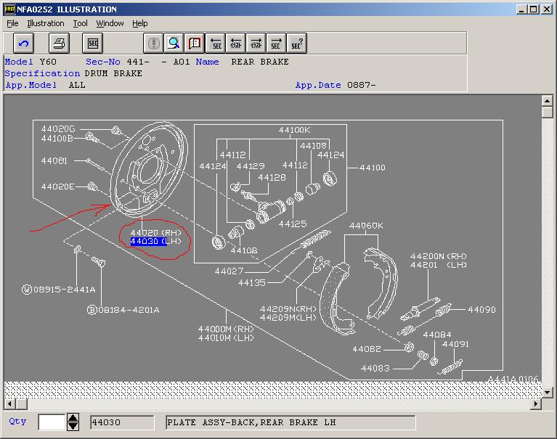Select part label 44084
The height and width of the screenshot is (439, 557).
437,335
